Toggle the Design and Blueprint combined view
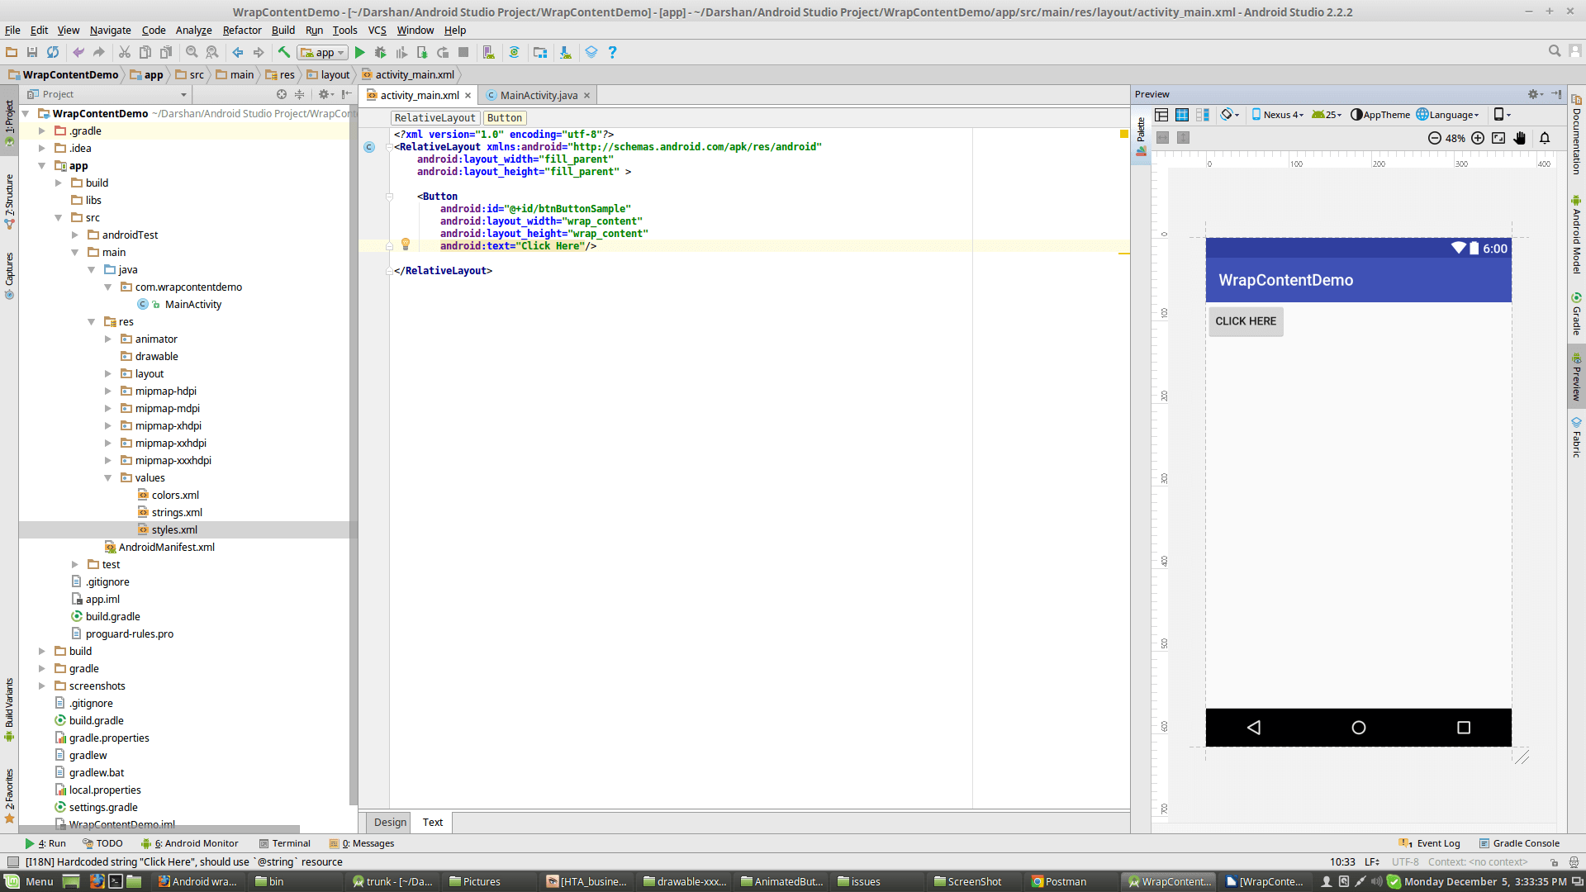Image resolution: width=1586 pixels, height=892 pixels. tap(1203, 115)
